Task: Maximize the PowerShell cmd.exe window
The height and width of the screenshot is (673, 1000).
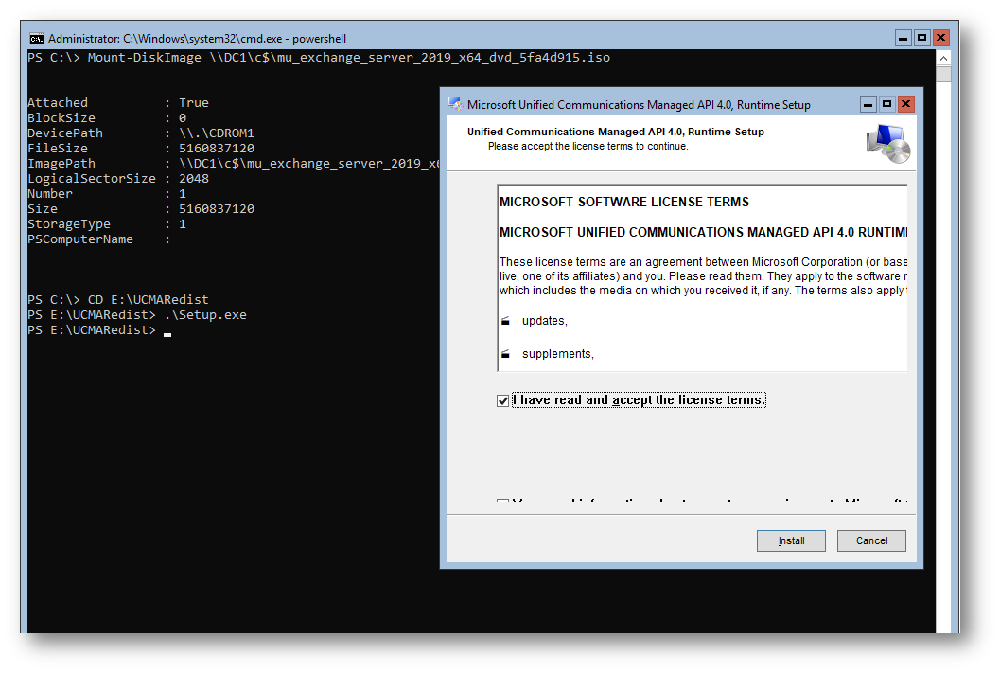Action: 921,38
